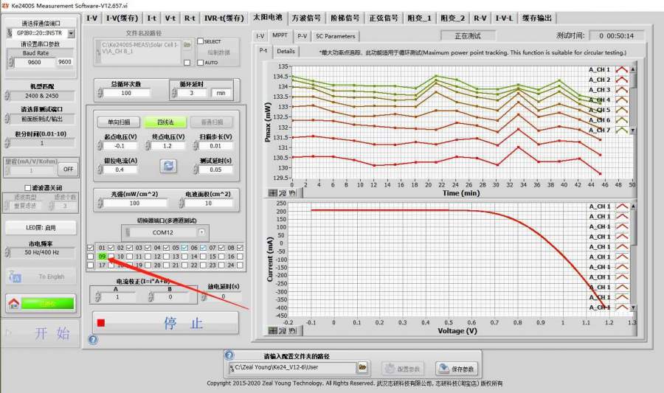Step the loop delay value 3
This screenshot has width=664, height=393.
(x=174, y=93)
